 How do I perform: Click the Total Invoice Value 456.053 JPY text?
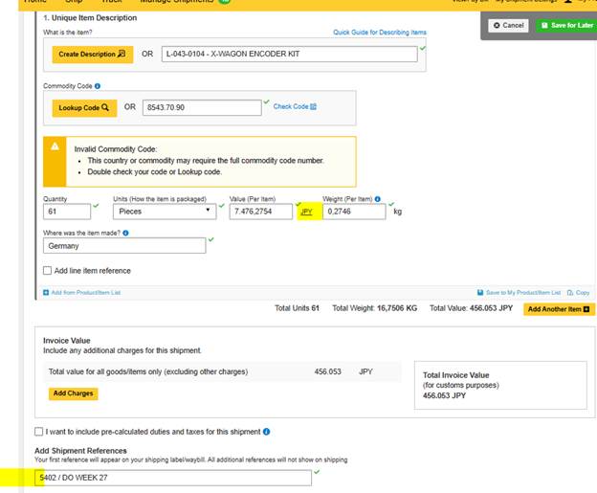tap(444, 396)
